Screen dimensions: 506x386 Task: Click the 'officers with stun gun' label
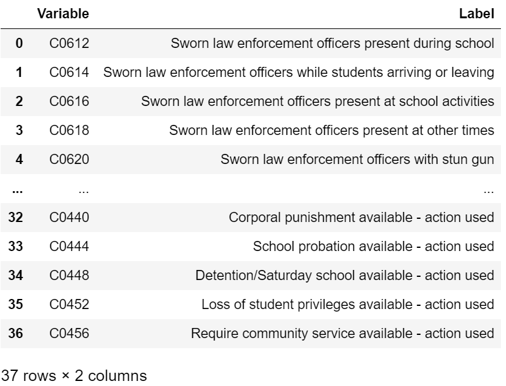[x=356, y=159]
